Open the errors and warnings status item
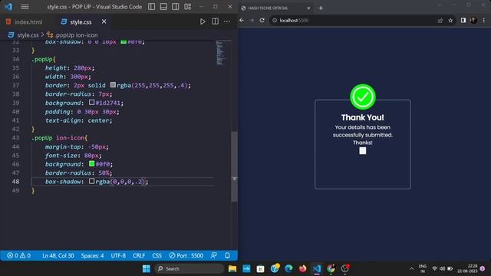This screenshot has width=491, height=276. point(18,255)
